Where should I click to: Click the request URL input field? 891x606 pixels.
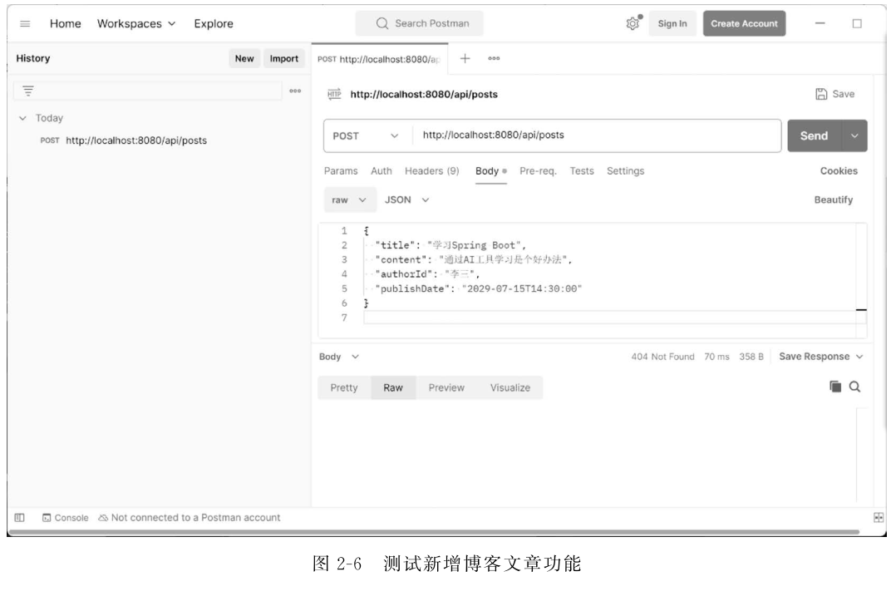(595, 135)
